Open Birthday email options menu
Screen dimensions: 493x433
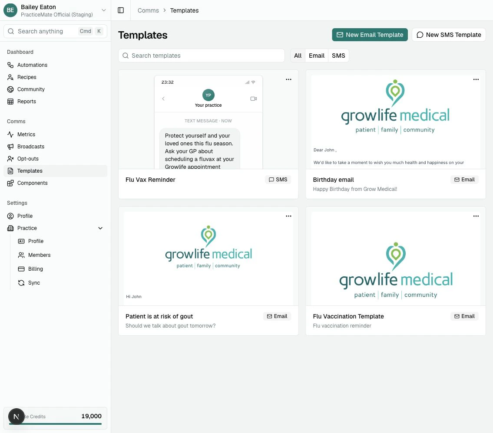point(476,79)
